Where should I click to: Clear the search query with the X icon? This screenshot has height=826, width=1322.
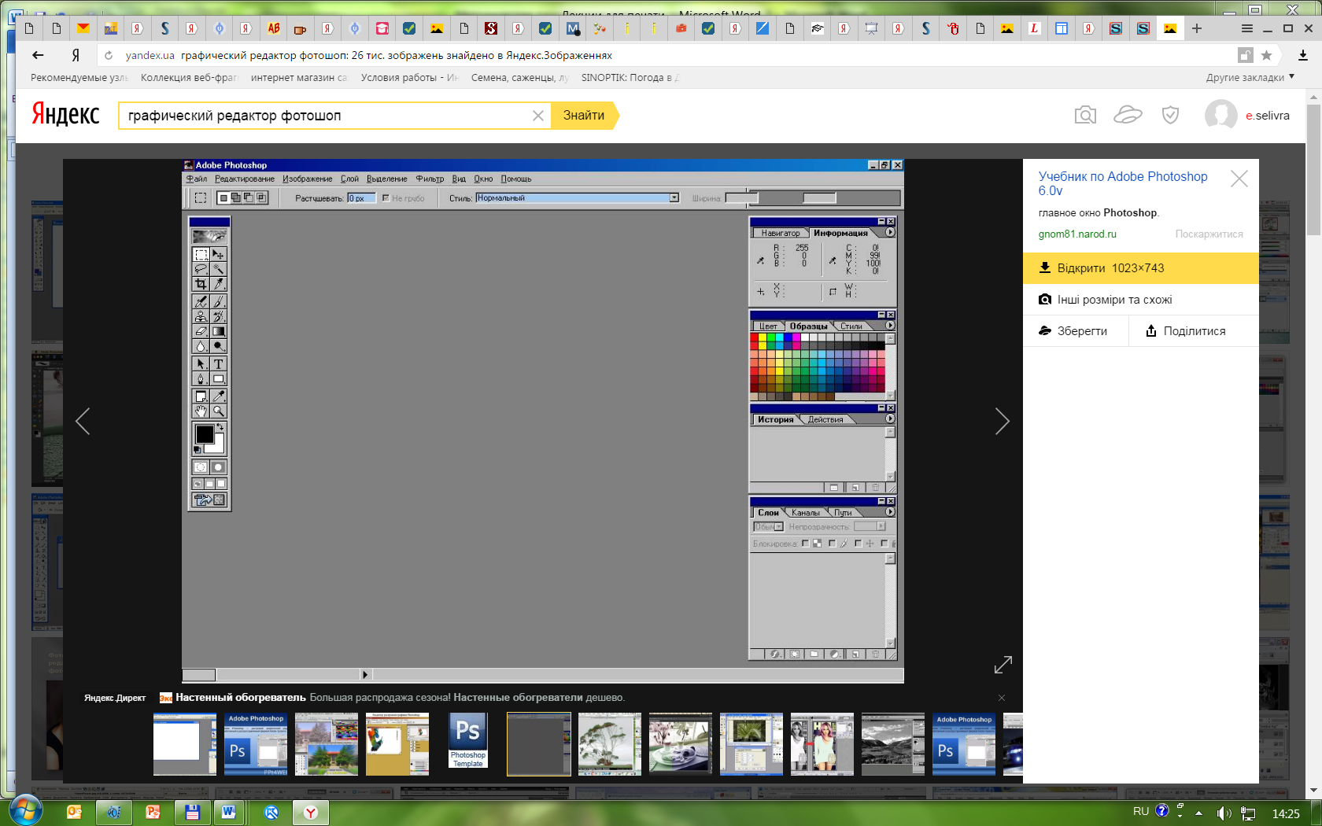[x=538, y=116]
